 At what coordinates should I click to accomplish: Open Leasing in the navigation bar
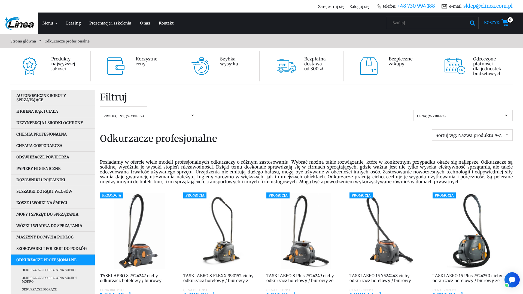coord(73,23)
